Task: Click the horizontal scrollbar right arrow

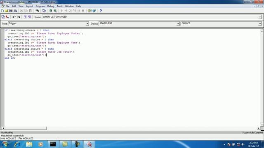Action: 259,128
